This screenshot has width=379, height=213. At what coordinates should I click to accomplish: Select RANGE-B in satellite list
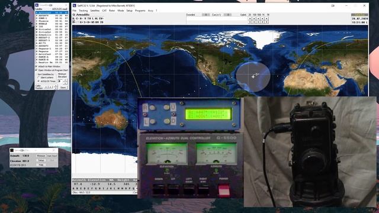pyautogui.click(x=52, y=60)
